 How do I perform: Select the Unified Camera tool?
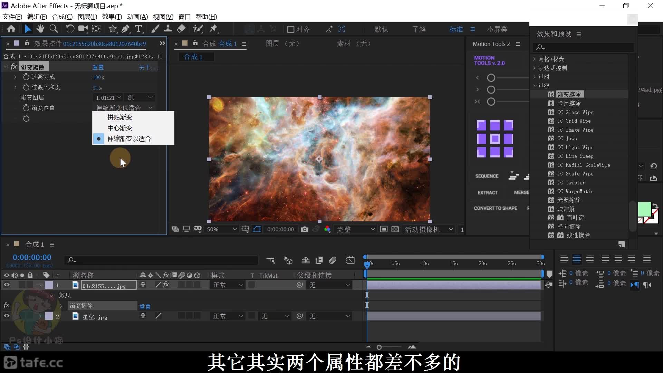point(83,29)
